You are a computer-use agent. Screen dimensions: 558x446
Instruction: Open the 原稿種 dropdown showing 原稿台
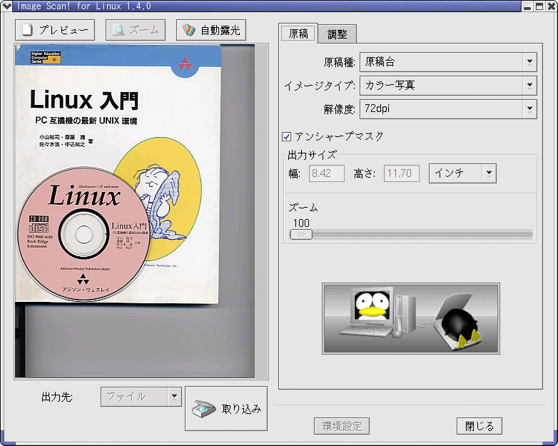coord(448,62)
